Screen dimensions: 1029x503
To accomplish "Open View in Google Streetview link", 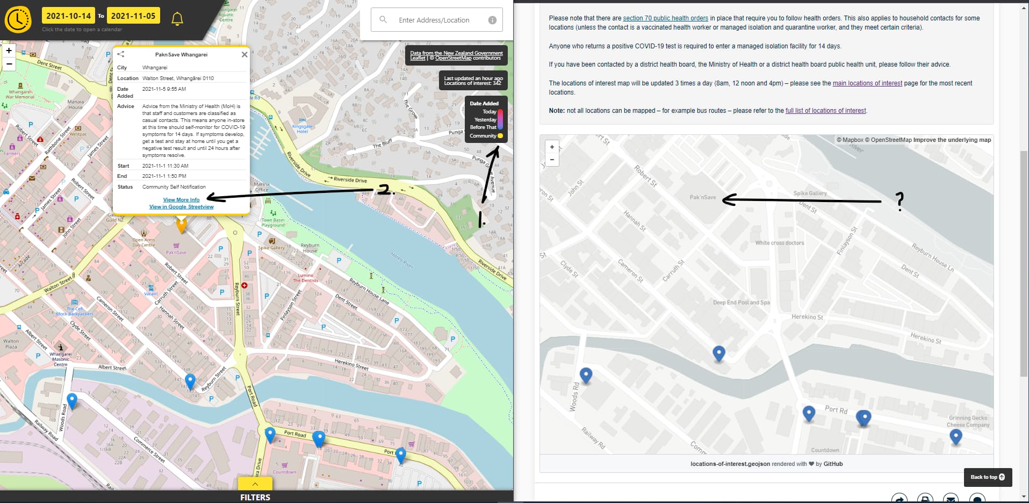I will tap(181, 207).
